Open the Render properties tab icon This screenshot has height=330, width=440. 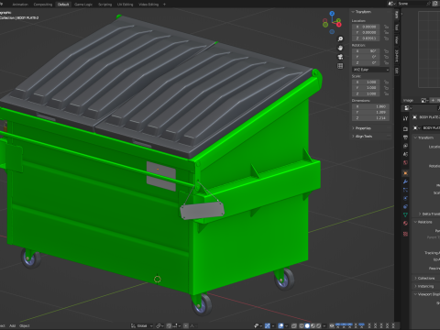point(405,129)
